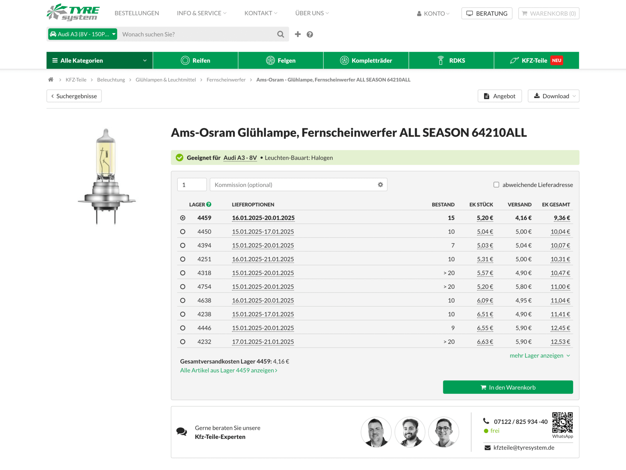626x470 pixels.
Task: Click the Tyre System logo
Action: [x=73, y=12]
